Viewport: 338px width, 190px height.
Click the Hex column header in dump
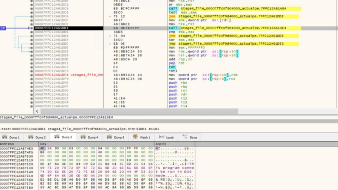click(x=97, y=144)
